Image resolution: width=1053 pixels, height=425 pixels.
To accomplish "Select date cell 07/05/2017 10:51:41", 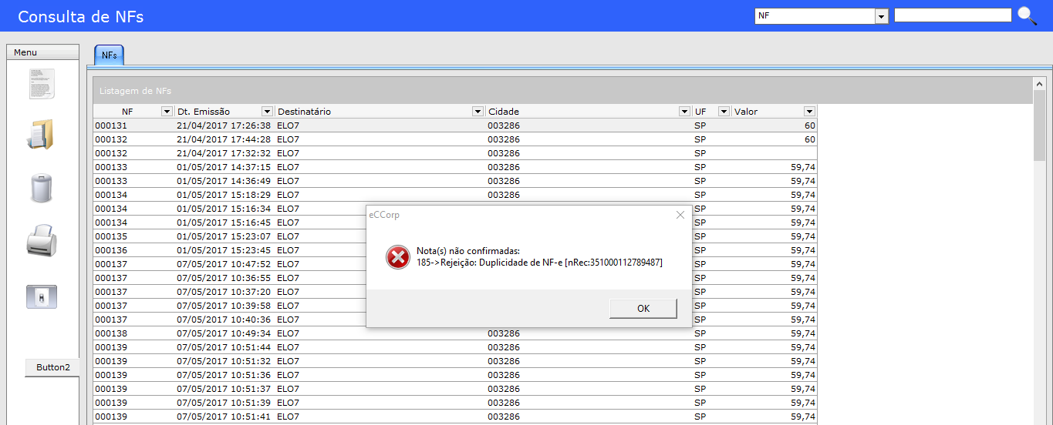I will [x=224, y=417].
